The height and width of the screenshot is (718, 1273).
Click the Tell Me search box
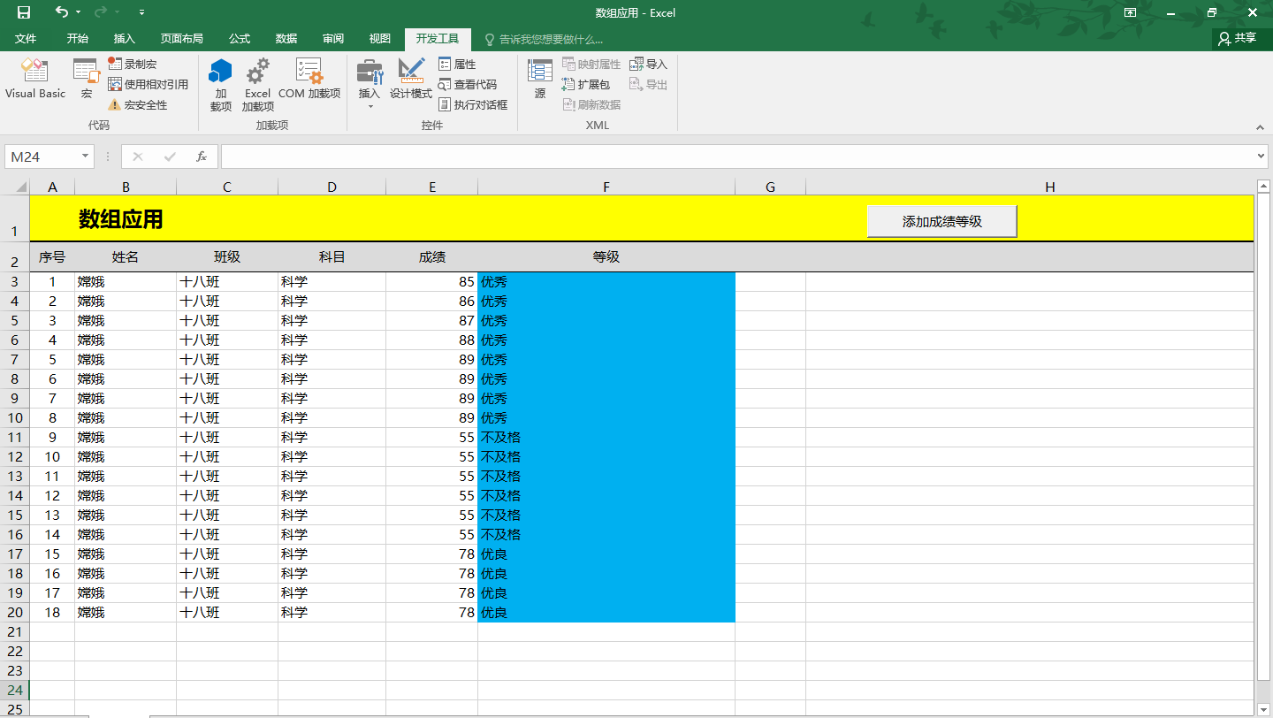[545, 39]
